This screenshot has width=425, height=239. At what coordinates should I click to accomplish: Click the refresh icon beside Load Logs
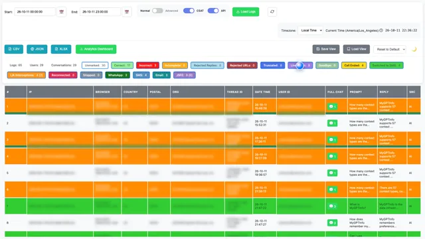[272, 12]
